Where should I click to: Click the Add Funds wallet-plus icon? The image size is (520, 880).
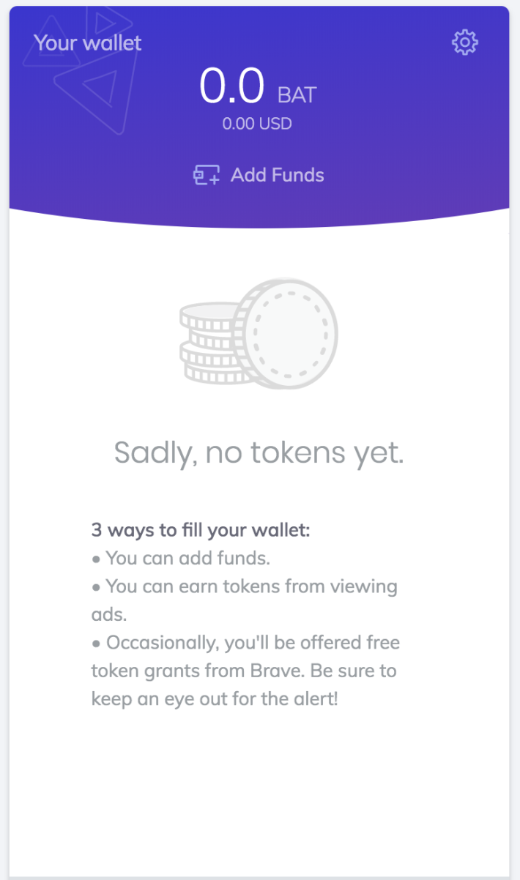(x=207, y=175)
